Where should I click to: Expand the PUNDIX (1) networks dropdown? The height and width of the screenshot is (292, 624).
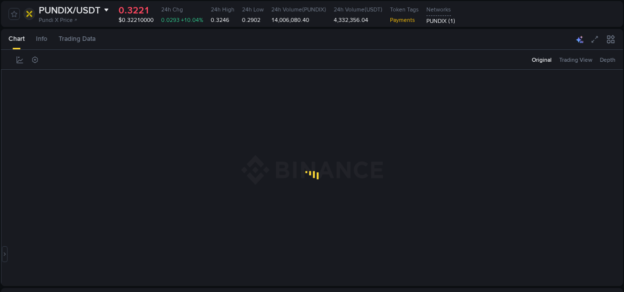[440, 21]
